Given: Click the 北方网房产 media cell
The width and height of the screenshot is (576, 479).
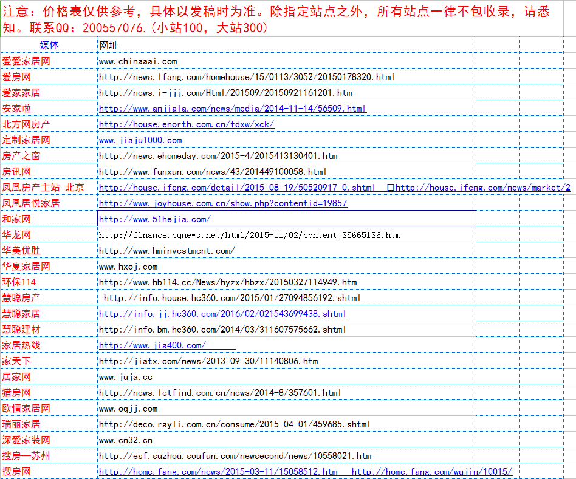Looking at the screenshot, I should 49,124.
